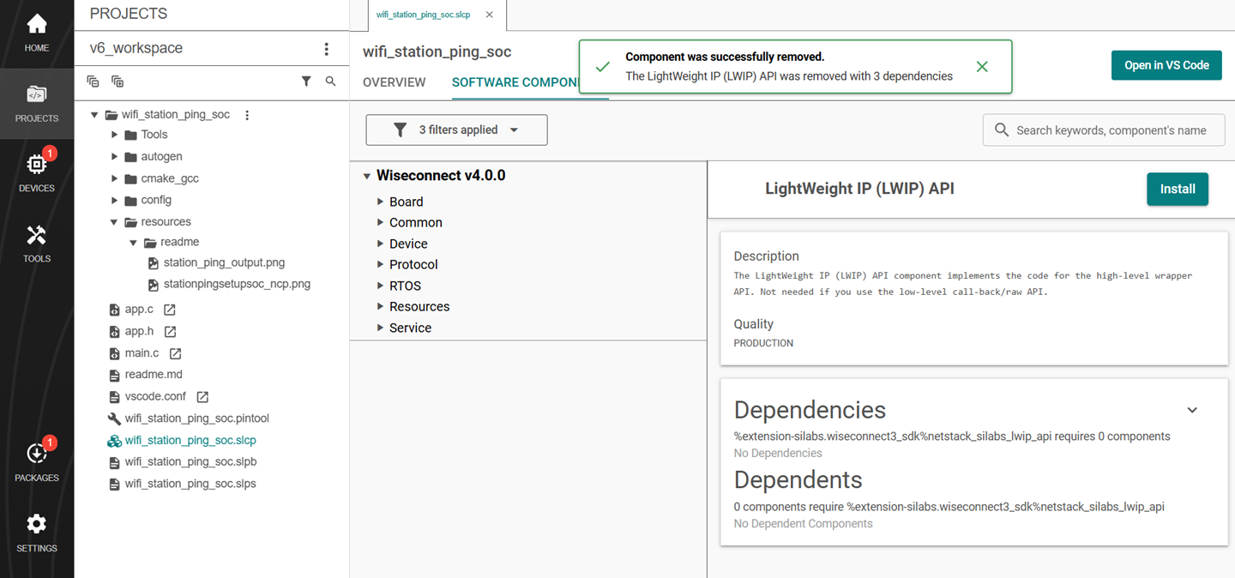
Task: Open app.c in an external editor
Action: click(x=168, y=309)
